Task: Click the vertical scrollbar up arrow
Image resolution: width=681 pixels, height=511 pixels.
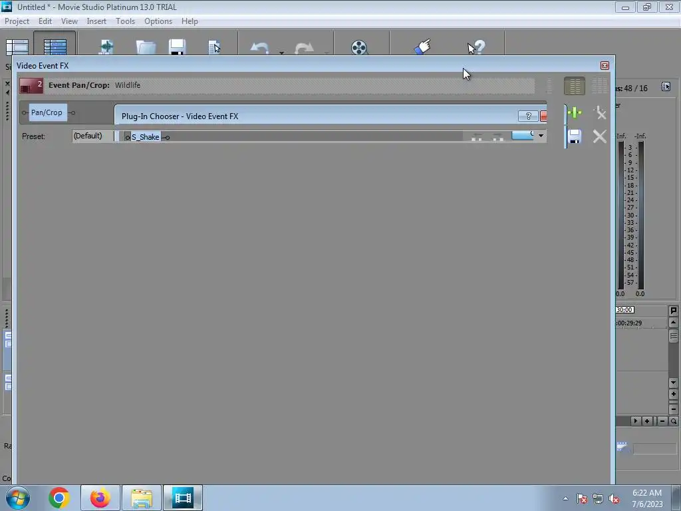Action: click(x=673, y=323)
